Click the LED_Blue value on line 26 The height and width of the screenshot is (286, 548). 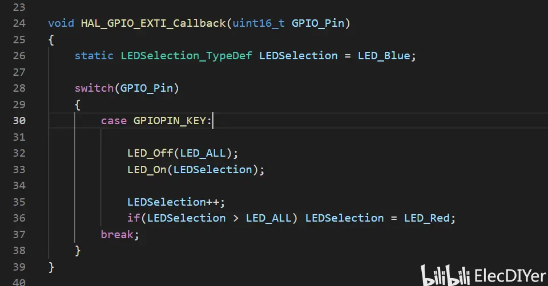click(x=384, y=56)
